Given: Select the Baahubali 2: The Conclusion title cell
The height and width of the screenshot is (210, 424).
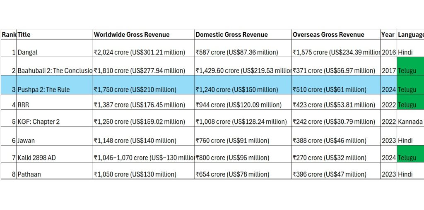Looking at the screenshot, I should [x=55, y=66].
